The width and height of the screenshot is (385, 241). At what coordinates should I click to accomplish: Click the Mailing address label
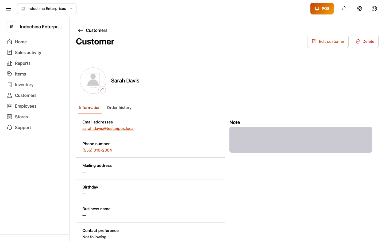97,165
